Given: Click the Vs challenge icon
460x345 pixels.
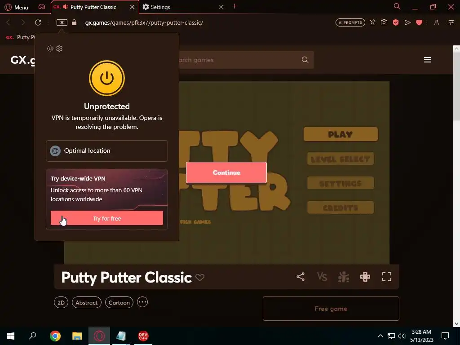Looking at the screenshot, I should 322,277.
